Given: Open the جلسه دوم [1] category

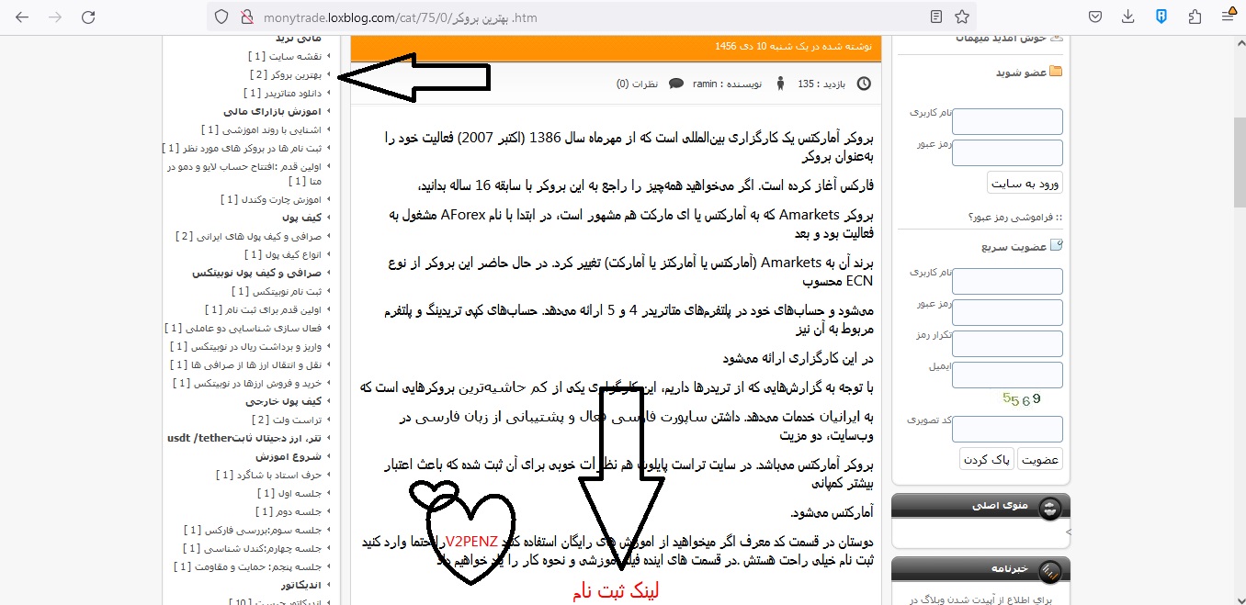Looking at the screenshot, I should point(289,511).
